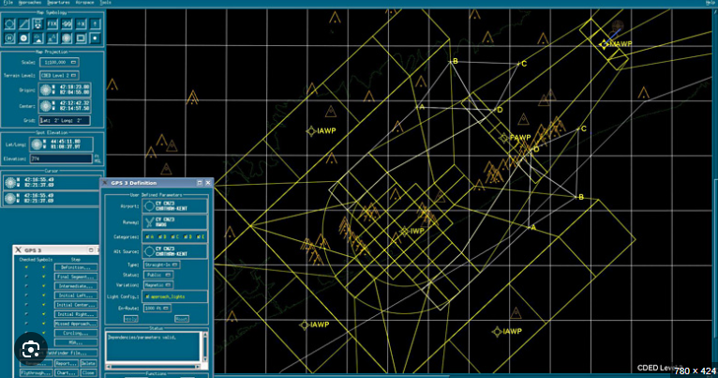Toggle the small-obstacles symbol beside mountain icon
Image resolution: width=718 pixels, height=378 pixels.
click(x=52, y=38)
